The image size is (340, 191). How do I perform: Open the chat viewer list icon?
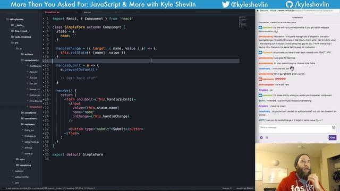(267, 137)
